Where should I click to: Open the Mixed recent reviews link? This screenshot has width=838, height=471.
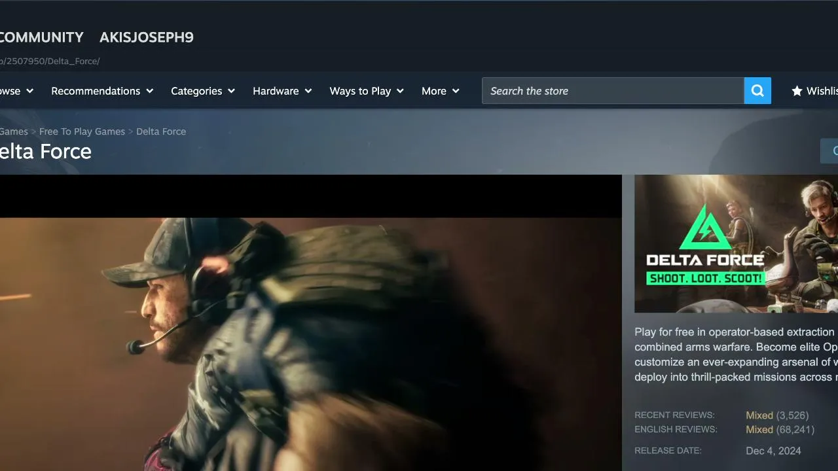tap(759, 415)
